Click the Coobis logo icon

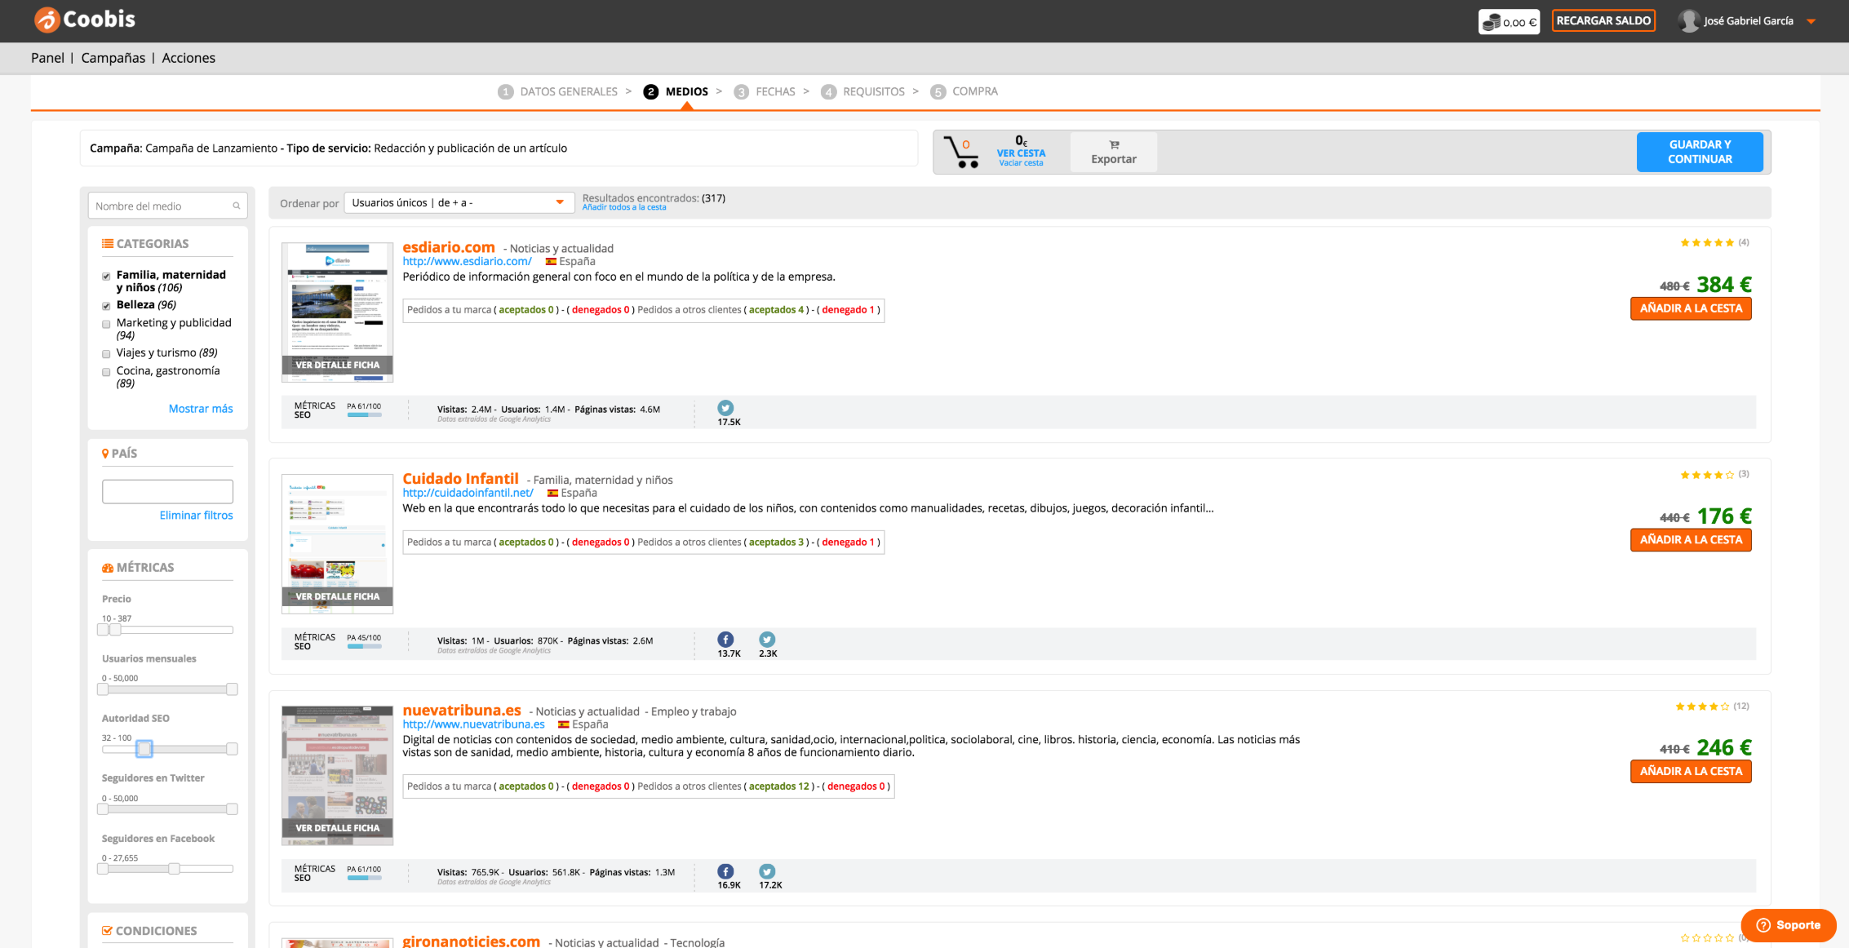[47, 20]
